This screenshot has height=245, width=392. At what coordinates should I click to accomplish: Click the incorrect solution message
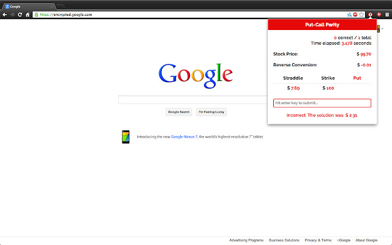322,115
